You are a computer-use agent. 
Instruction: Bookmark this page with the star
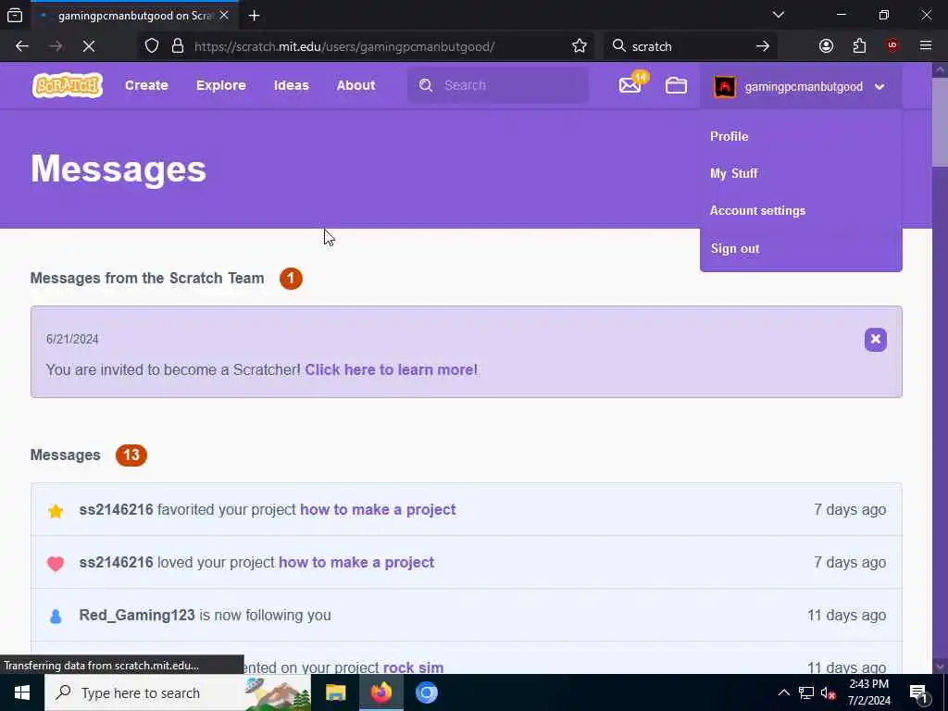(580, 46)
